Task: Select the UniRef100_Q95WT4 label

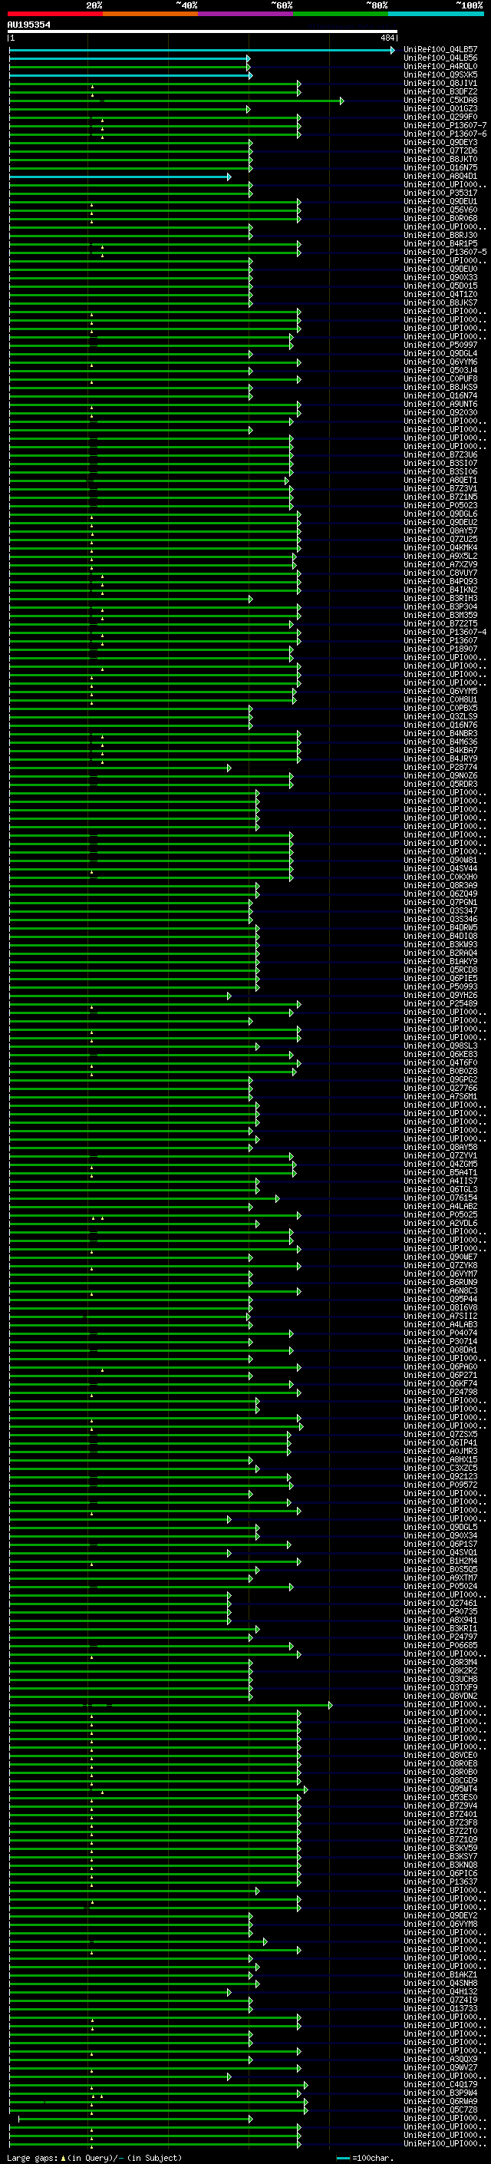Action: (440, 1789)
